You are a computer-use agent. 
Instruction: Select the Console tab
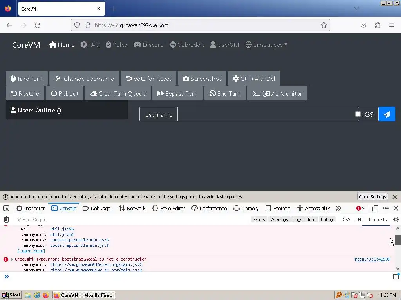[64, 208]
